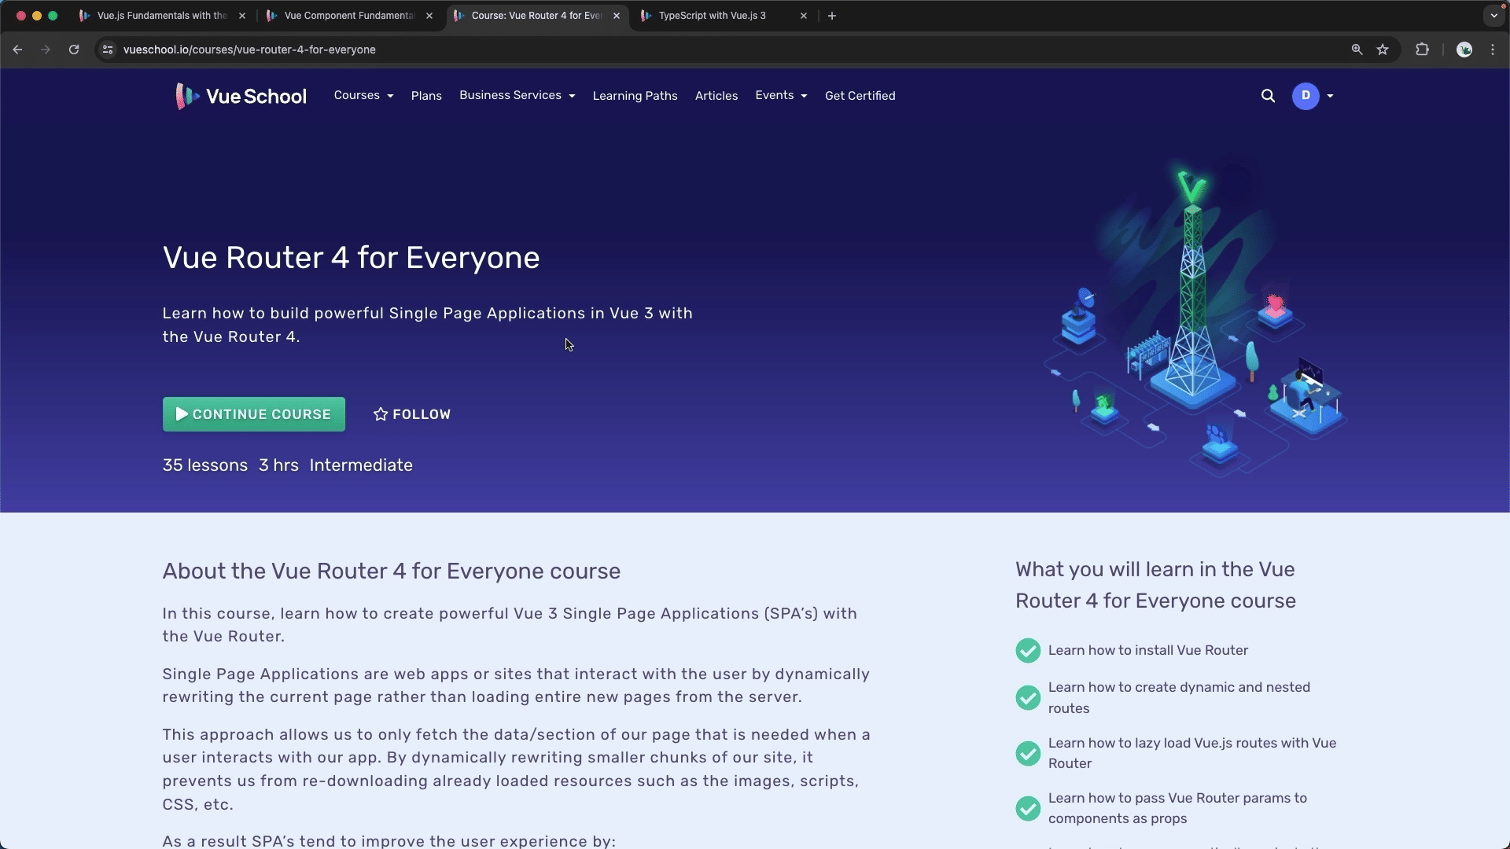Open the tab search dropdown chevron
Viewport: 1510px width, 849px height.
coord(1494,16)
